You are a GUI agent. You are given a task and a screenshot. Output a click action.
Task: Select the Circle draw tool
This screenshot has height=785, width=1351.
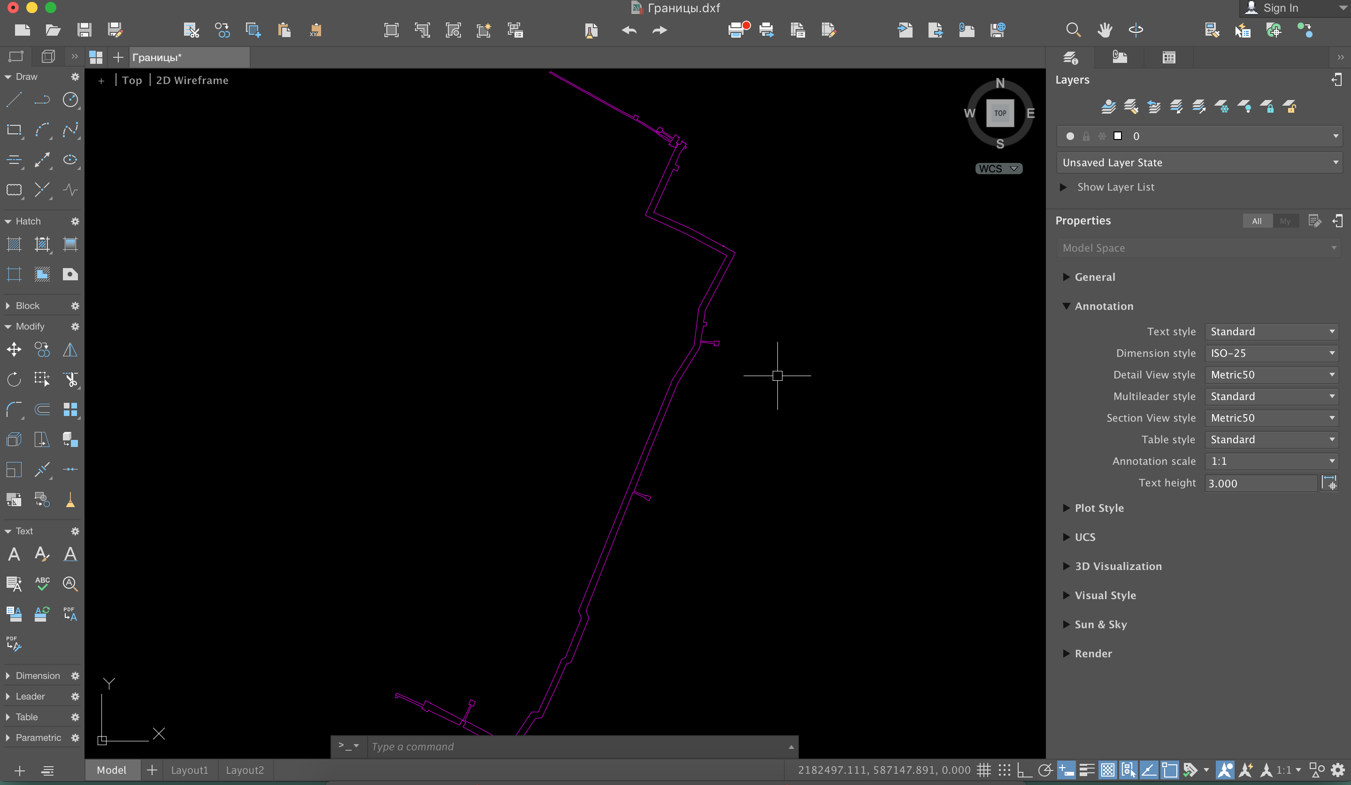tap(70, 100)
